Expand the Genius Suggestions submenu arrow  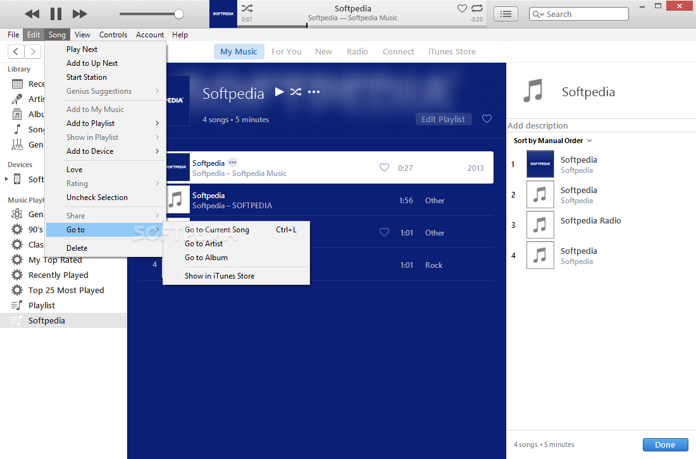[x=158, y=91]
